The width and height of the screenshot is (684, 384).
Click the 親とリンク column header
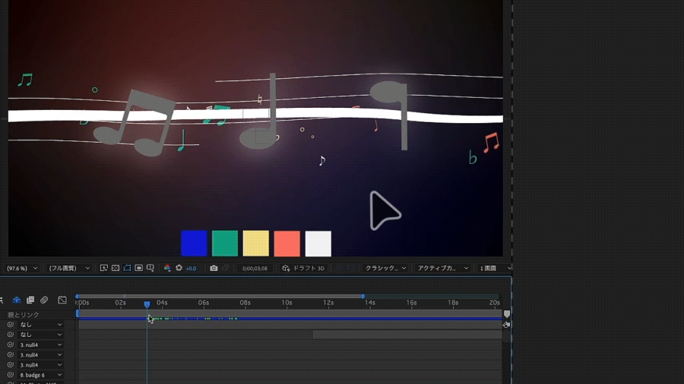pyautogui.click(x=23, y=315)
